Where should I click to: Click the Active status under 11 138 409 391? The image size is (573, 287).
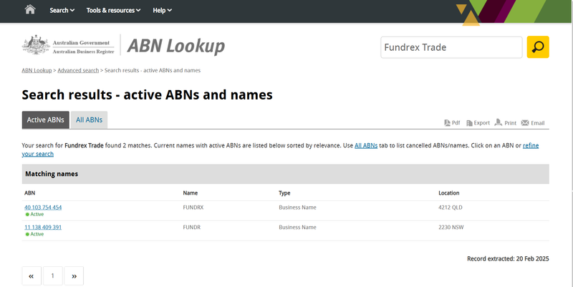click(x=34, y=234)
